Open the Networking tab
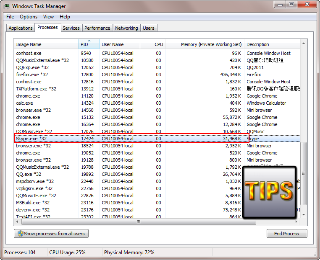This screenshot has width=320, height=260. tap(126, 28)
